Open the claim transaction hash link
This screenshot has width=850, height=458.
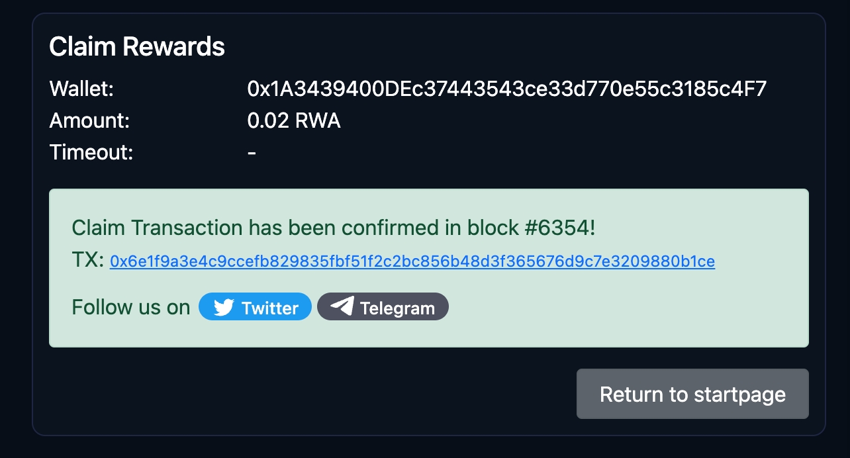412,261
